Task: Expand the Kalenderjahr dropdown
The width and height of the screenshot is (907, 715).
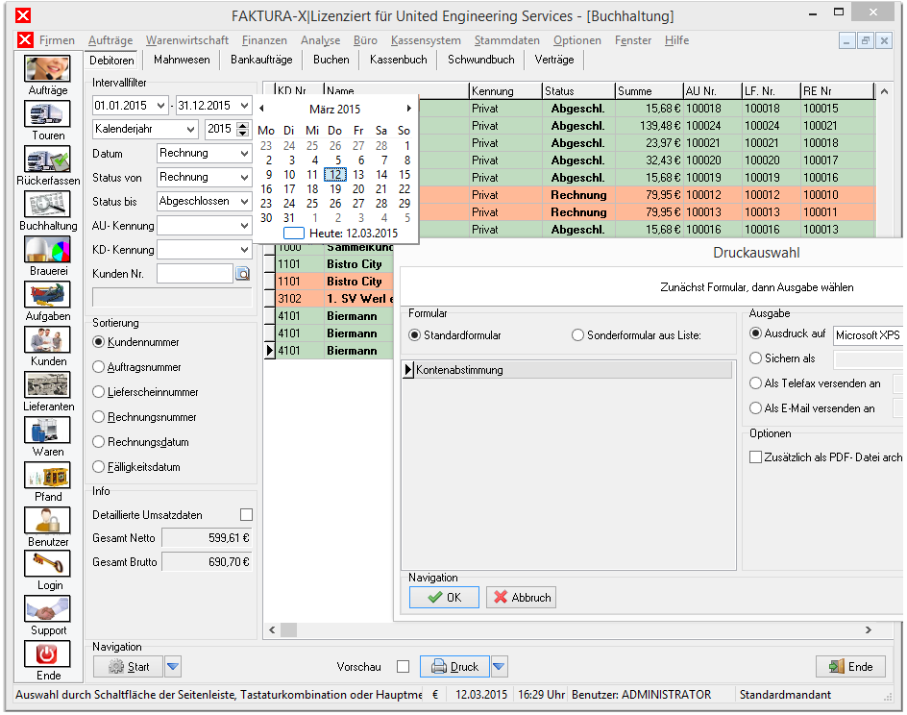Action: click(x=190, y=129)
